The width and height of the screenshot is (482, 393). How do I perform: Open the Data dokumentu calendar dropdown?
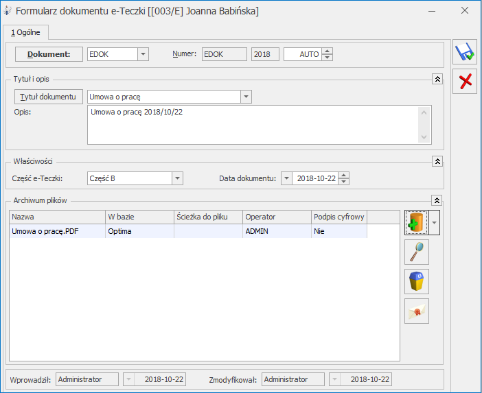tap(286, 178)
